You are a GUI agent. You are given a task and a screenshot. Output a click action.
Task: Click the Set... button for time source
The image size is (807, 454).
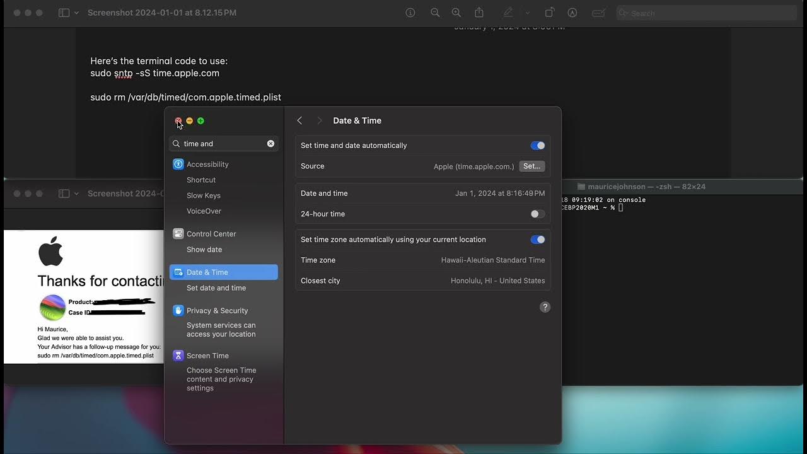532,166
